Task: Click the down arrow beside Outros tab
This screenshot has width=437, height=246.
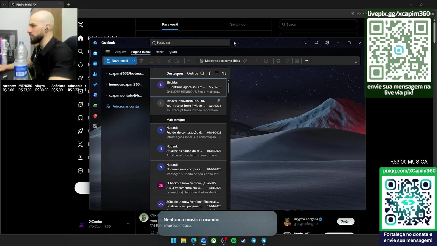Action: (x=209, y=73)
